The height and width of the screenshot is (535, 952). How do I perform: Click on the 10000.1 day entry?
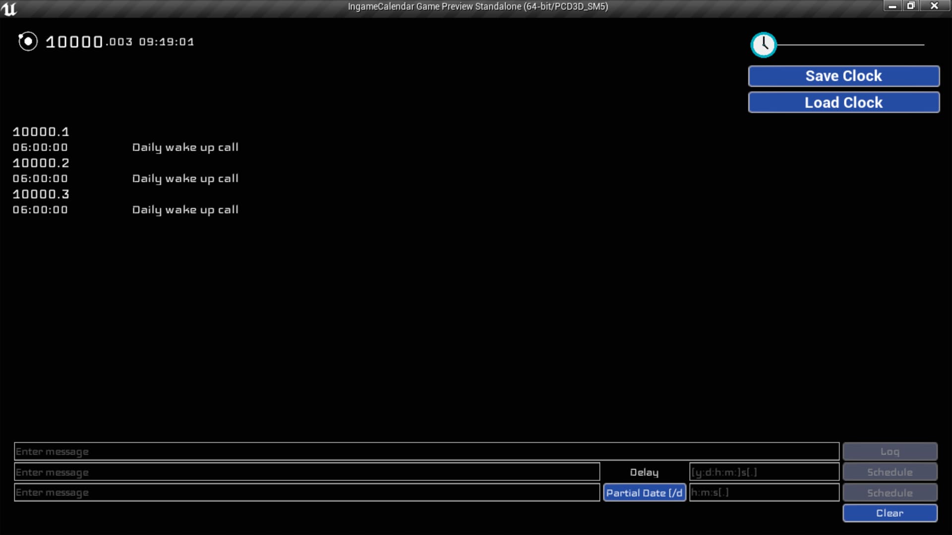tap(41, 131)
